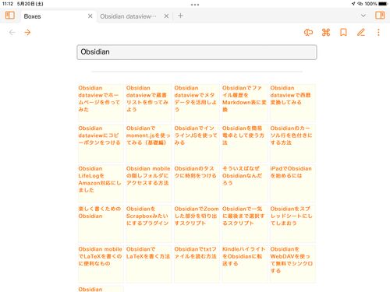
Task: Open 'Obsidian dataviewでメタデータを活用しよう' card
Action: tap(197, 103)
